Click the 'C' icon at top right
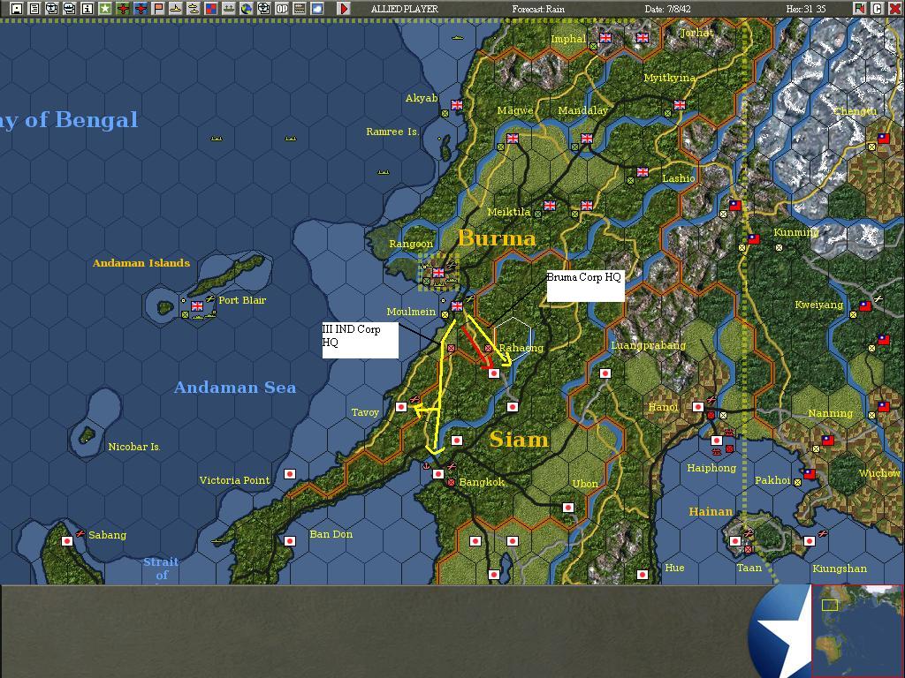905x678 pixels. [877, 8]
